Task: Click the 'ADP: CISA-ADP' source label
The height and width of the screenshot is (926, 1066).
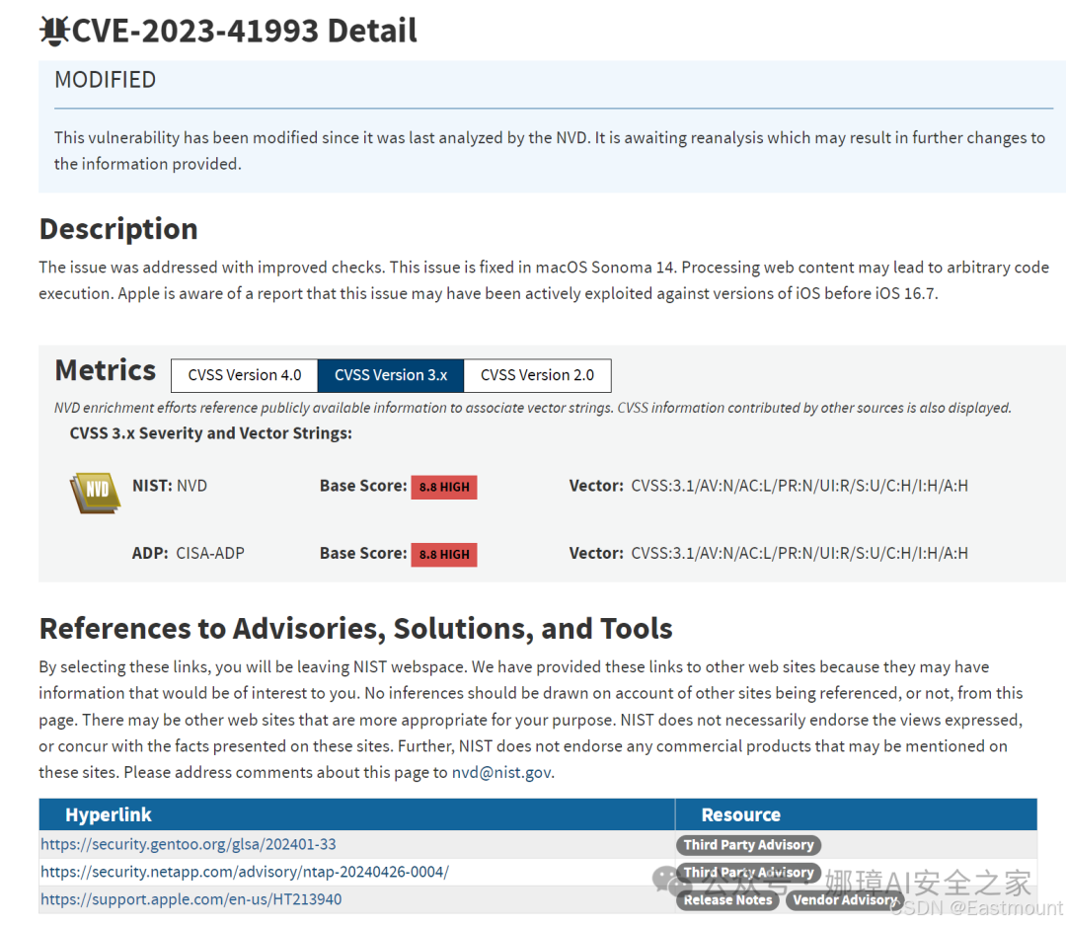Action: pos(189,553)
